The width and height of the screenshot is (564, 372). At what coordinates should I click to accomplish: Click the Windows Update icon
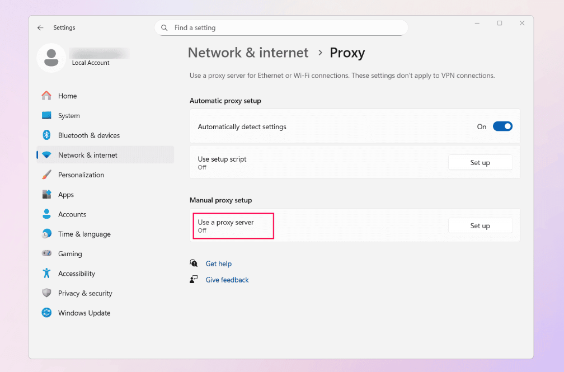point(47,313)
